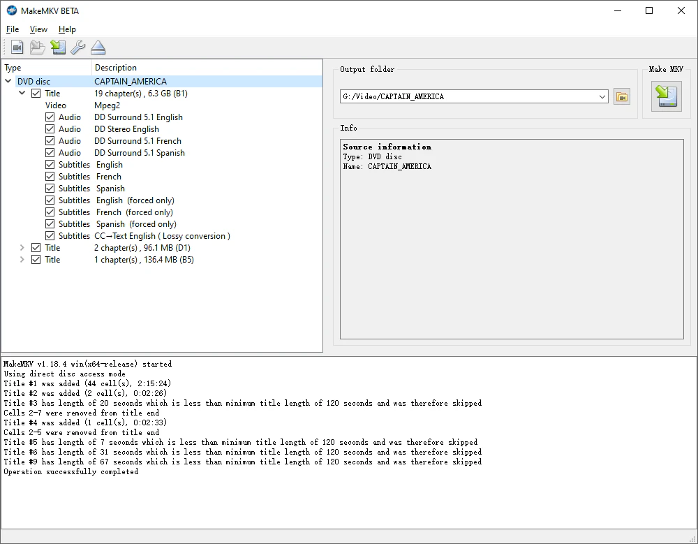This screenshot has height=544, width=698.
Task: Click the MakeMKV app icon in title bar
Action: tap(12, 10)
